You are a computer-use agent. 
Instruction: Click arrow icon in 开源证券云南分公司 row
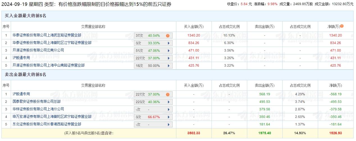168,51
